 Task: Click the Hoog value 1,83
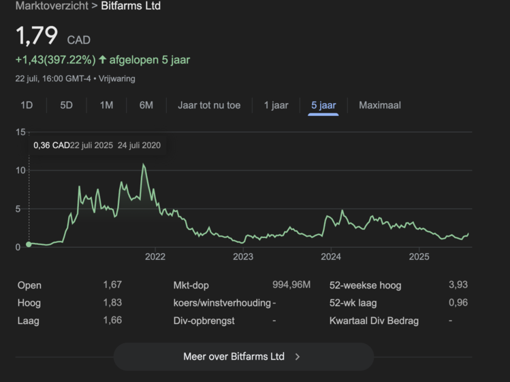pos(112,302)
